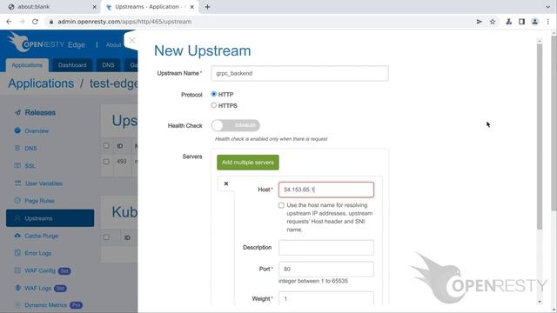Image resolution: width=557 pixels, height=313 pixels.
Task: Select Upstreams in the sidebar
Action: point(50,218)
